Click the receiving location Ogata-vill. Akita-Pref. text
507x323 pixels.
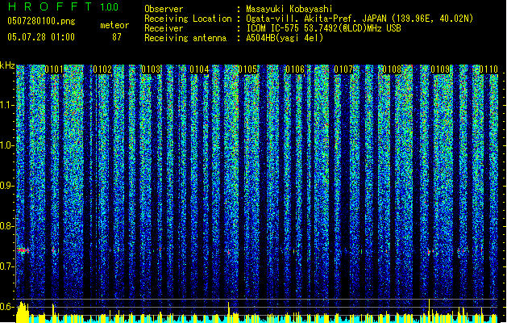[x=359, y=19]
